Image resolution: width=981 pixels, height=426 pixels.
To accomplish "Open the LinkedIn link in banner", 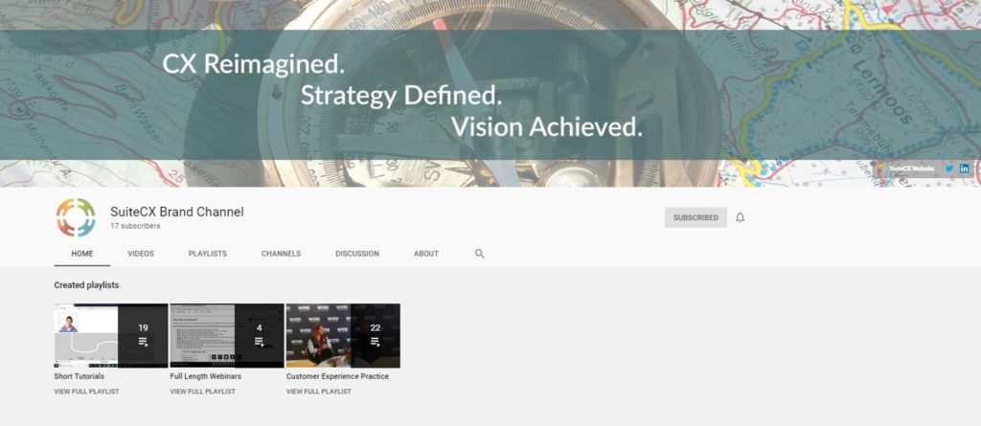I will click(964, 168).
